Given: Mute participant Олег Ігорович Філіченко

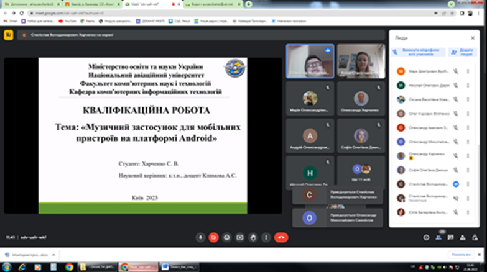Looking at the screenshot, I should (x=456, y=114).
